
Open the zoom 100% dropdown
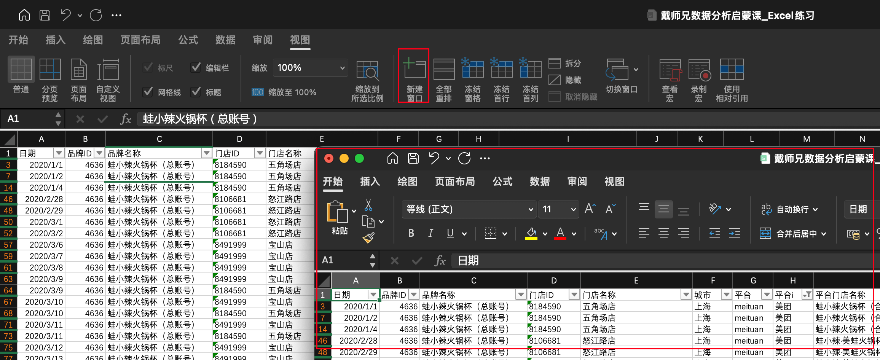coord(342,68)
